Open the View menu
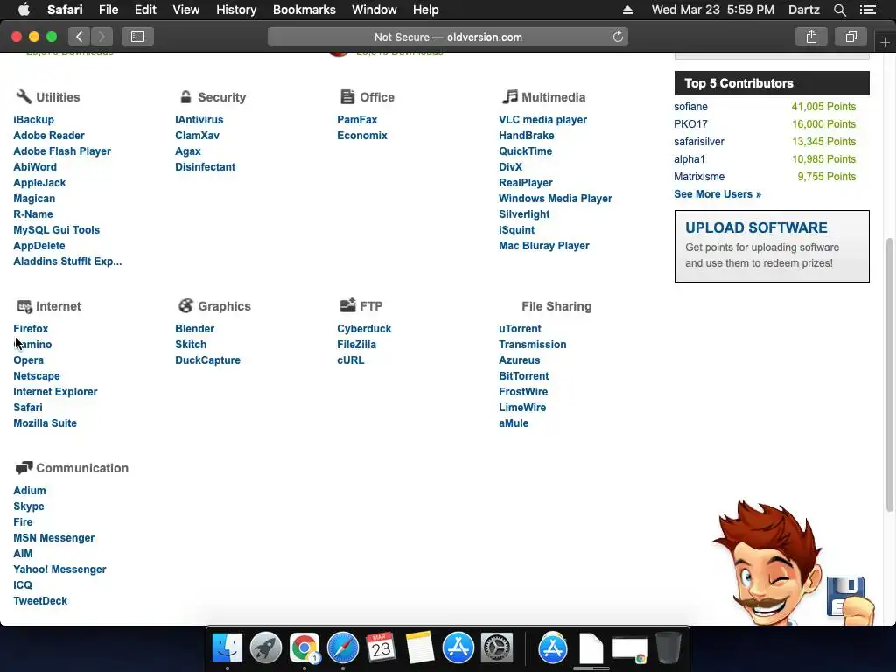The height and width of the screenshot is (672, 896). click(x=186, y=10)
